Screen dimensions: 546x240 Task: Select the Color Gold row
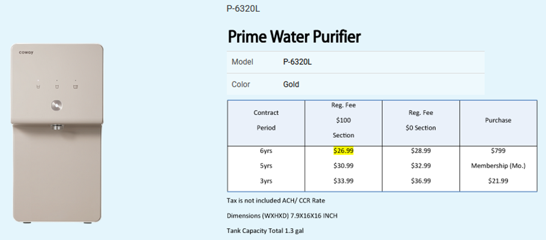356,84
